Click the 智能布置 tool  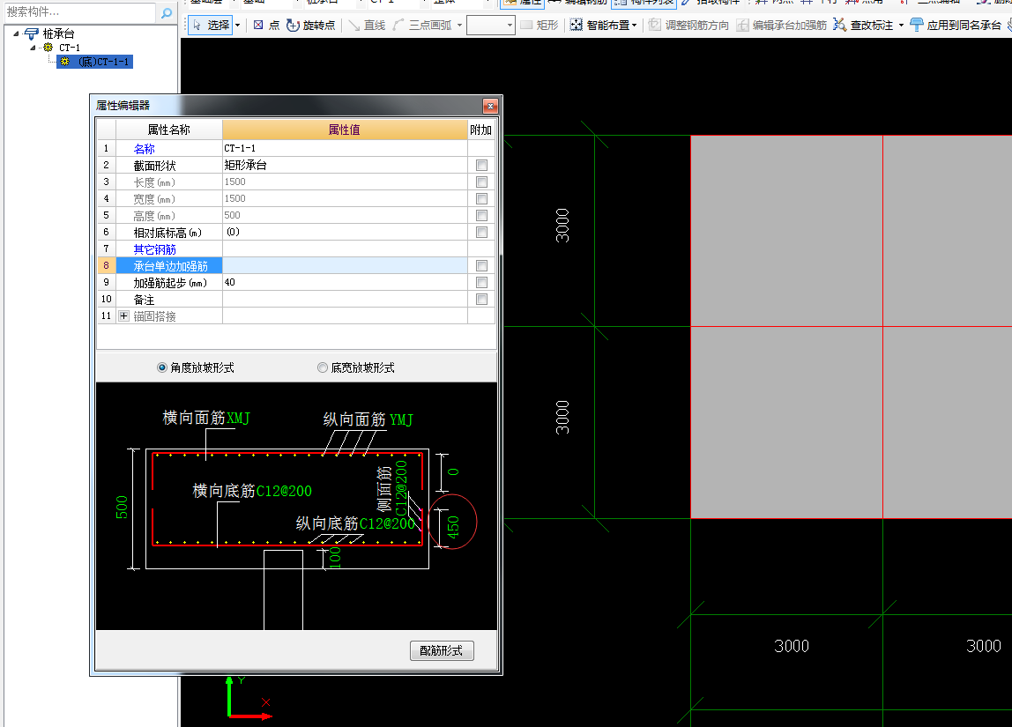tap(599, 26)
